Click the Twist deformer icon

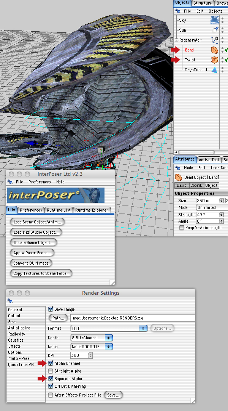coord(214,60)
